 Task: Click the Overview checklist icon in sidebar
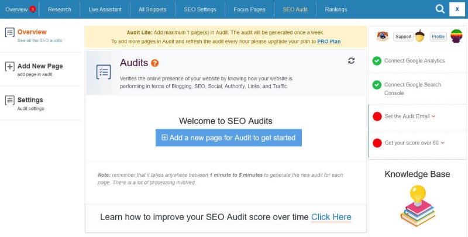[10, 32]
